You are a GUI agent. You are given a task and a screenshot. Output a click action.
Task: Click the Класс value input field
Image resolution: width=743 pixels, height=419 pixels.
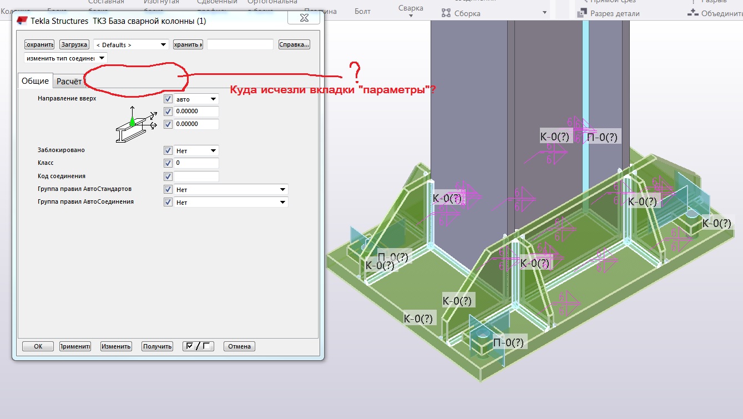click(196, 163)
